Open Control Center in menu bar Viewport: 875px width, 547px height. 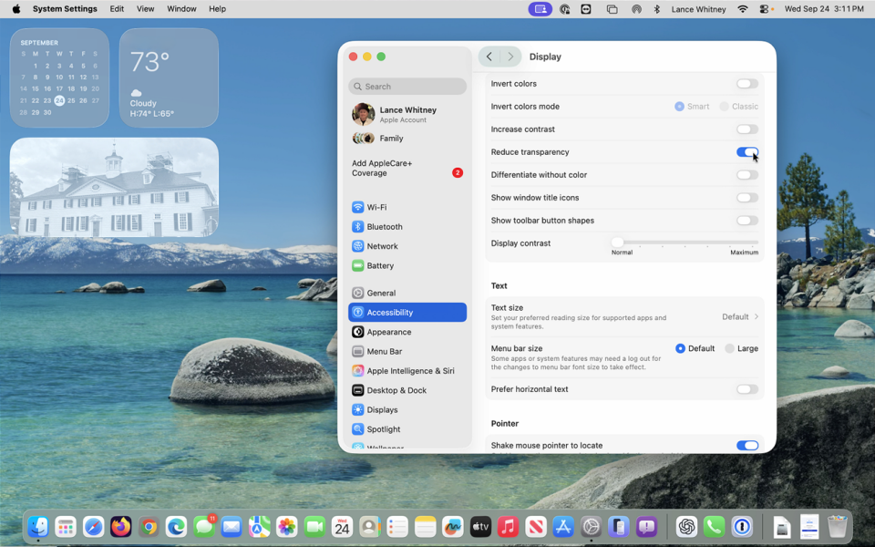[765, 9]
